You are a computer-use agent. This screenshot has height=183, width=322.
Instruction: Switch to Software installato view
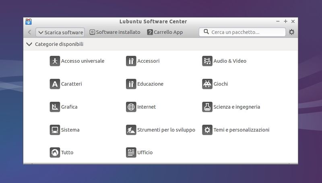[x=115, y=32]
